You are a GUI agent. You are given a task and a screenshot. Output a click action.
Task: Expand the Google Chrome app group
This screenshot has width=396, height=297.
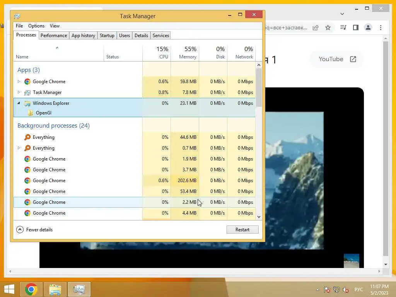coord(19,81)
